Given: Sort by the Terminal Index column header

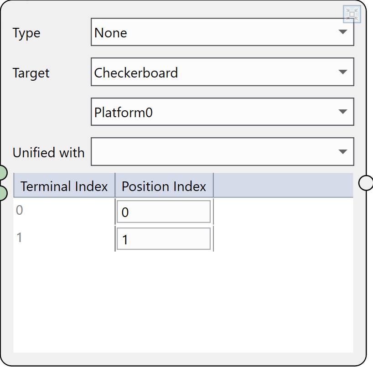Looking at the screenshot, I should click(x=64, y=186).
